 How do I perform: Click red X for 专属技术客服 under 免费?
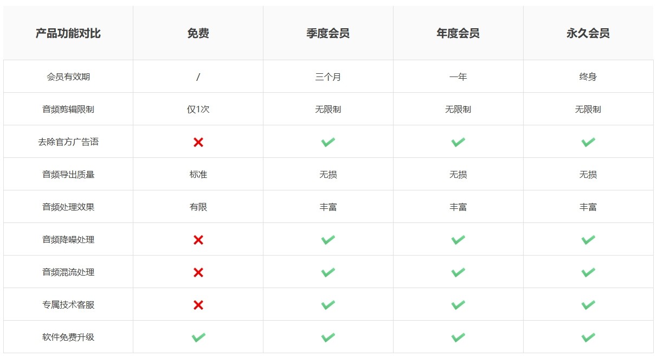[198, 305]
